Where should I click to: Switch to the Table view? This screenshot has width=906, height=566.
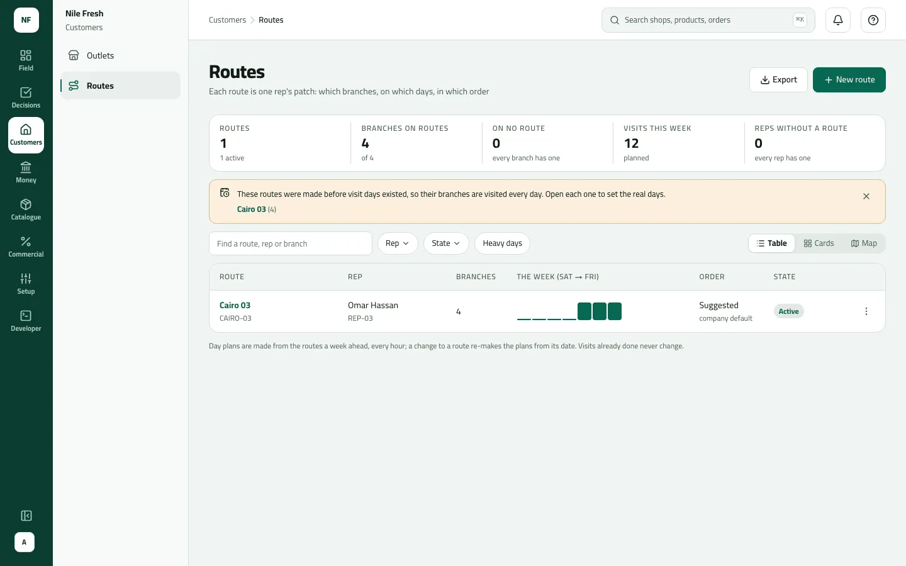coord(772,243)
